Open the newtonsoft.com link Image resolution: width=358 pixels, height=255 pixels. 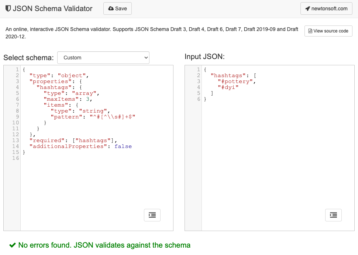[326, 8]
